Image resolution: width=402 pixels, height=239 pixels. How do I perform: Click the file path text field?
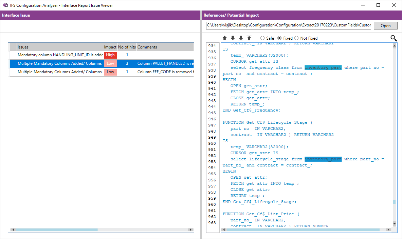pos(288,25)
